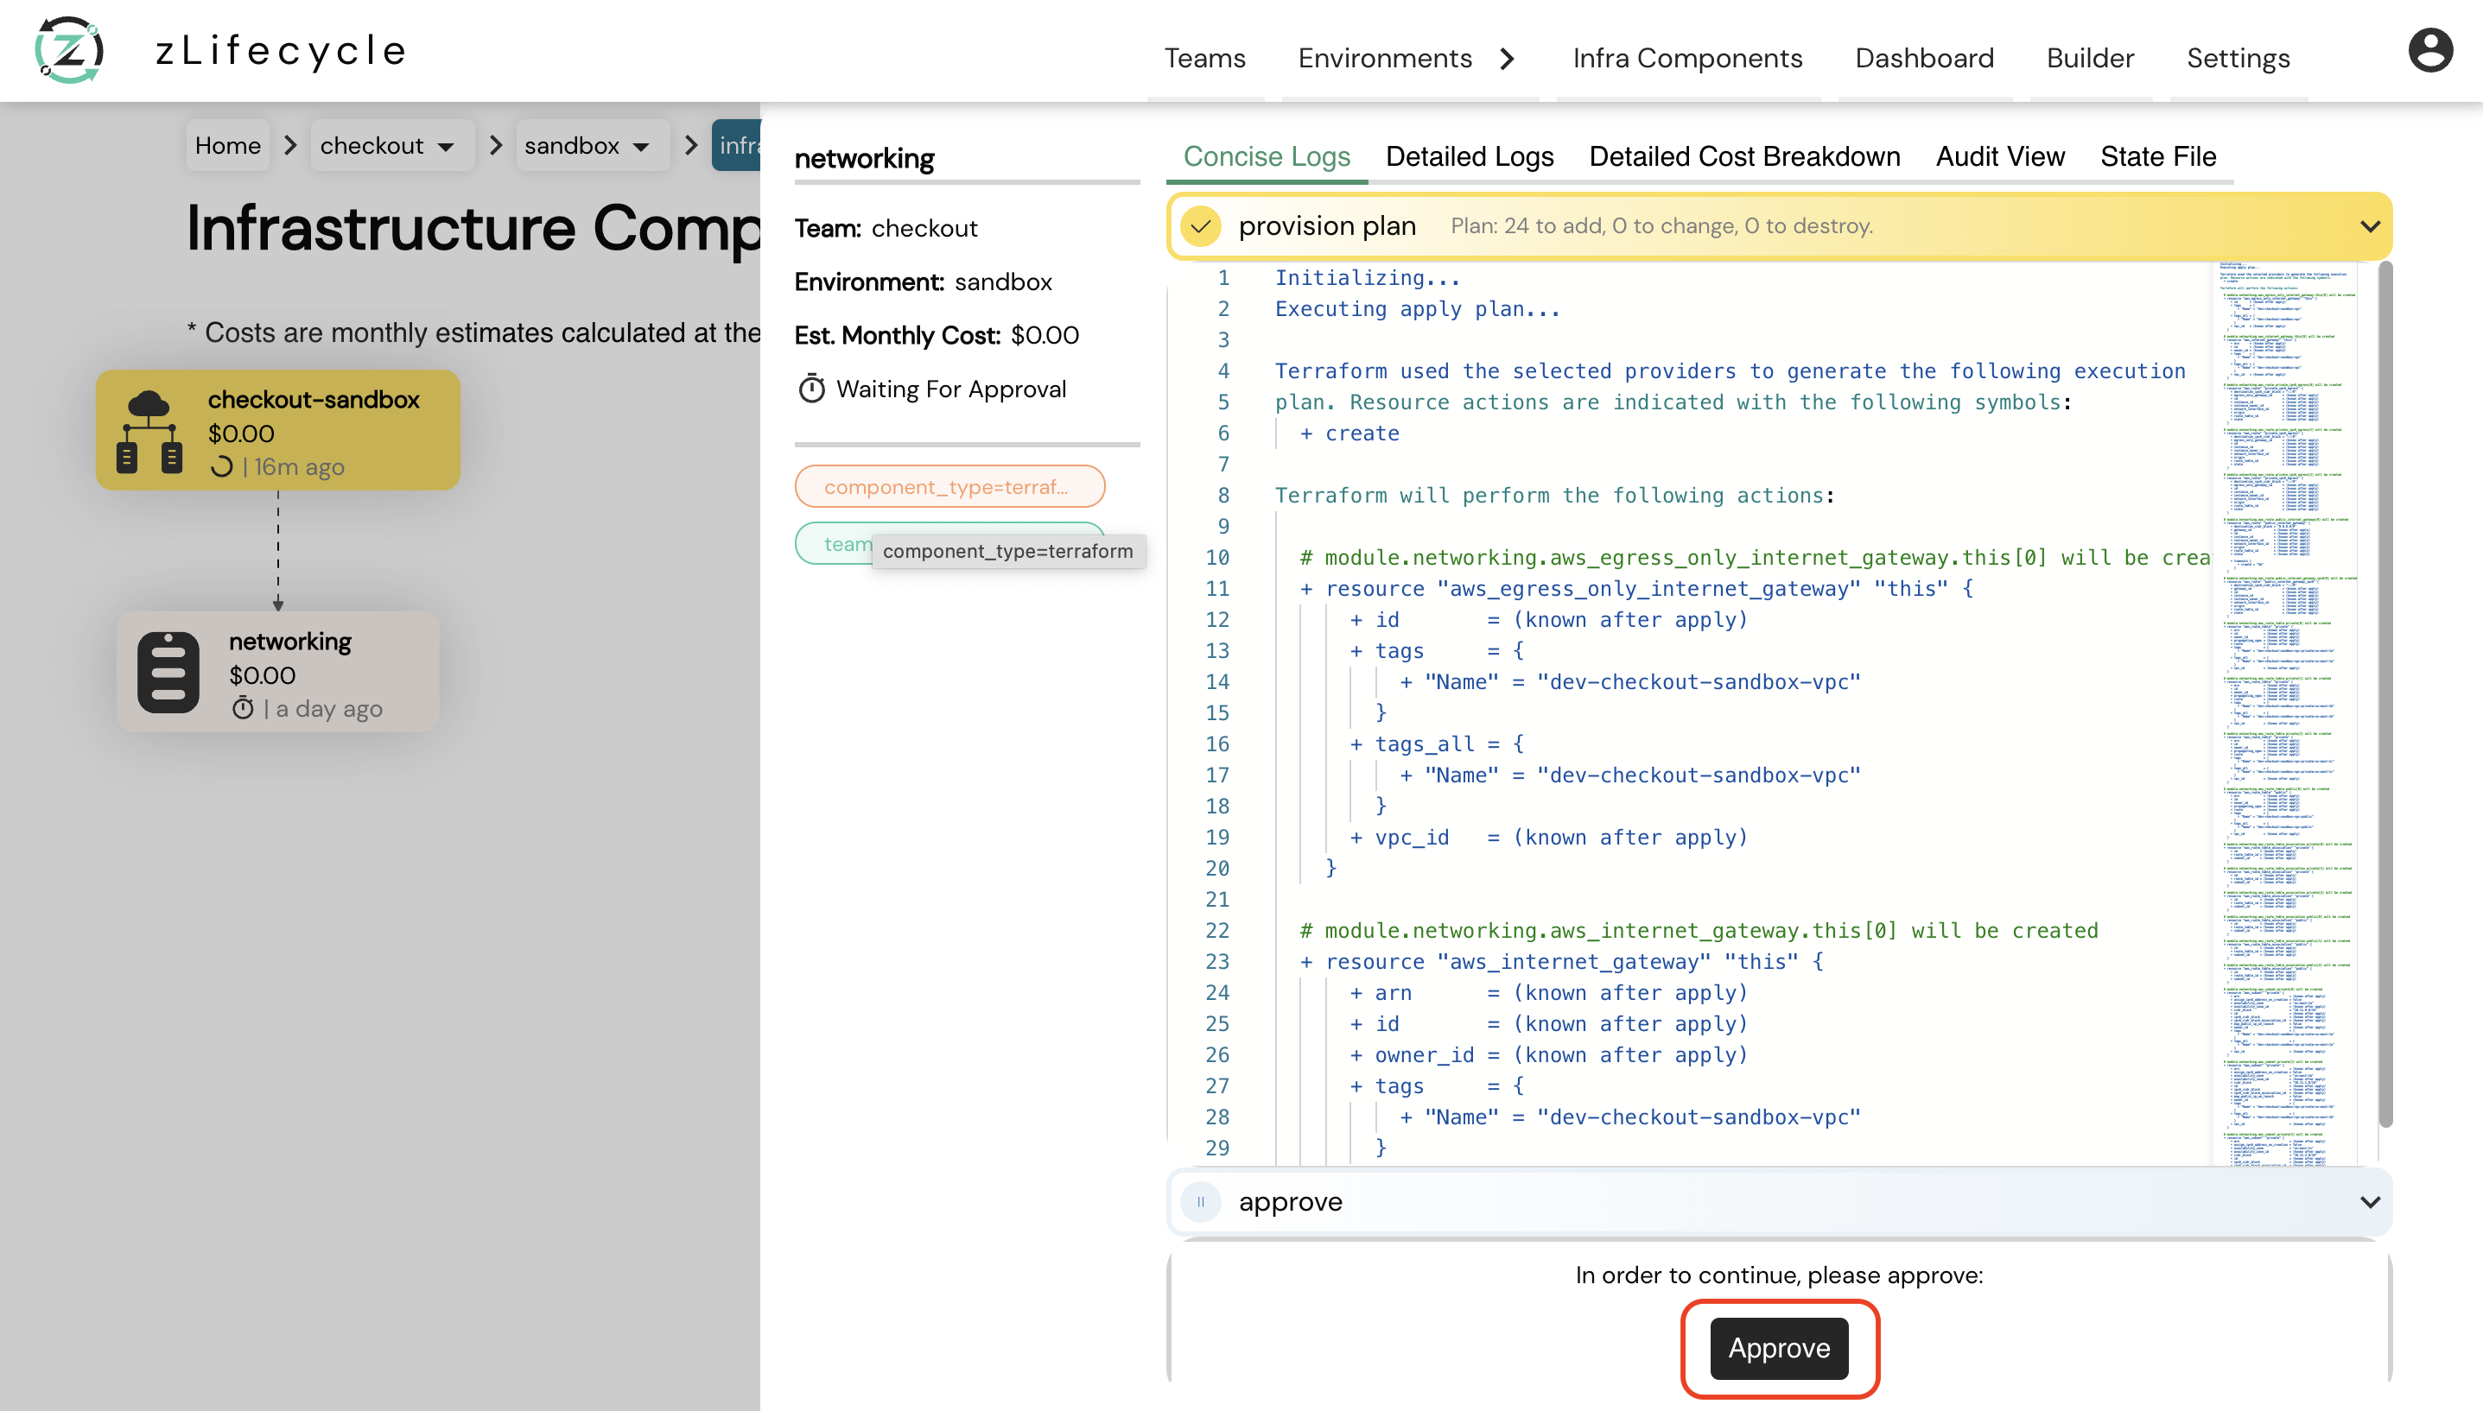The height and width of the screenshot is (1411, 2483).
Task: Click the Approve button to confirm
Action: pyautogui.click(x=1779, y=1348)
